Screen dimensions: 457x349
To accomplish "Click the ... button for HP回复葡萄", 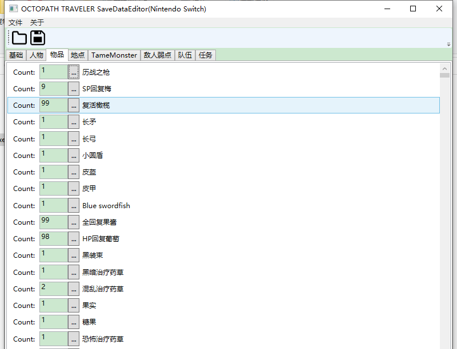I will 74,238.
